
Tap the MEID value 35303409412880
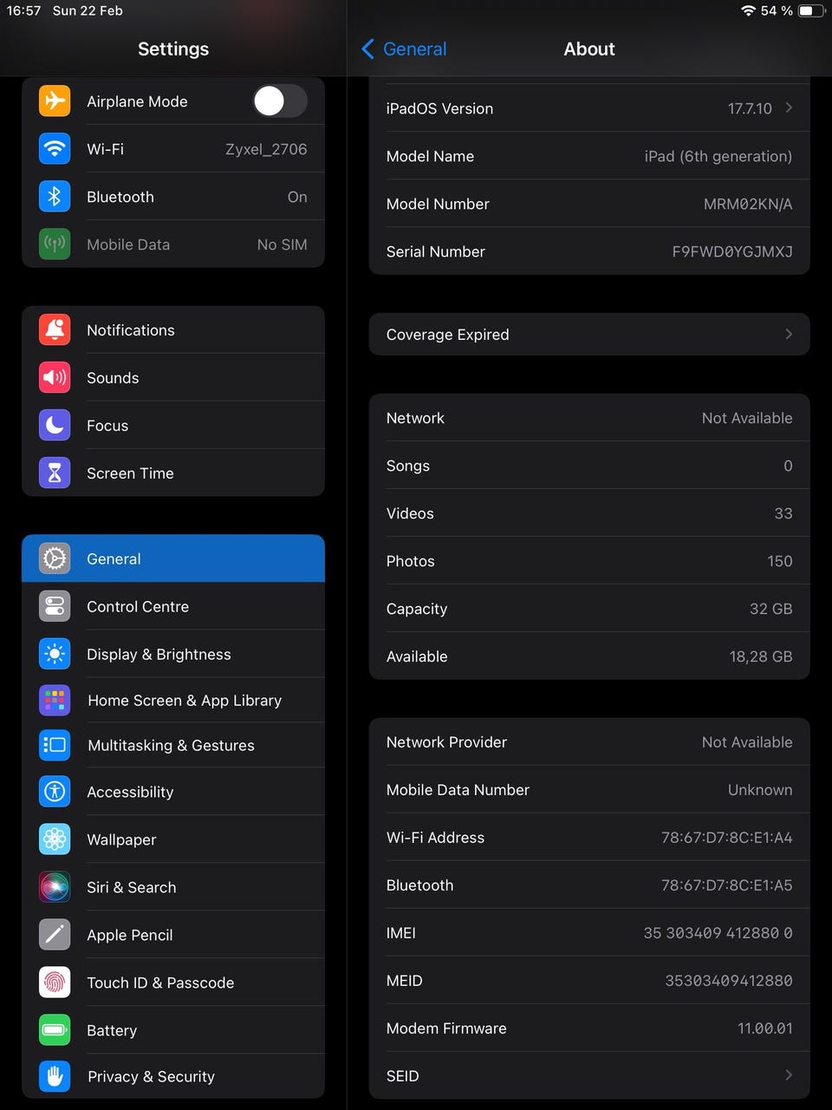coord(729,980)
